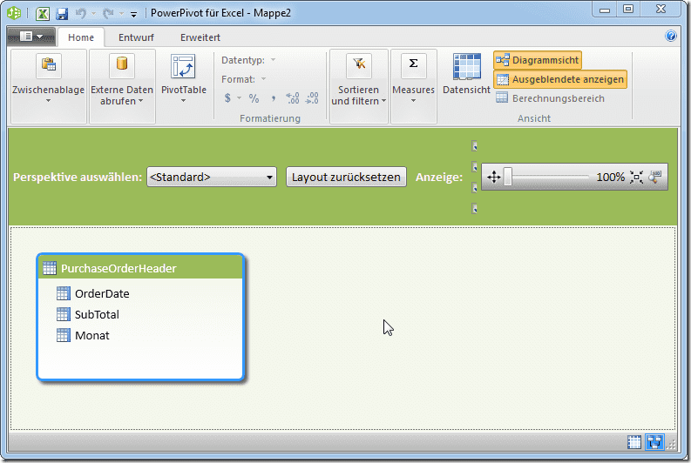The width and height of the screenshot is (691, 463).
Task: Click the zoom slider thumb
Action: 508,177
